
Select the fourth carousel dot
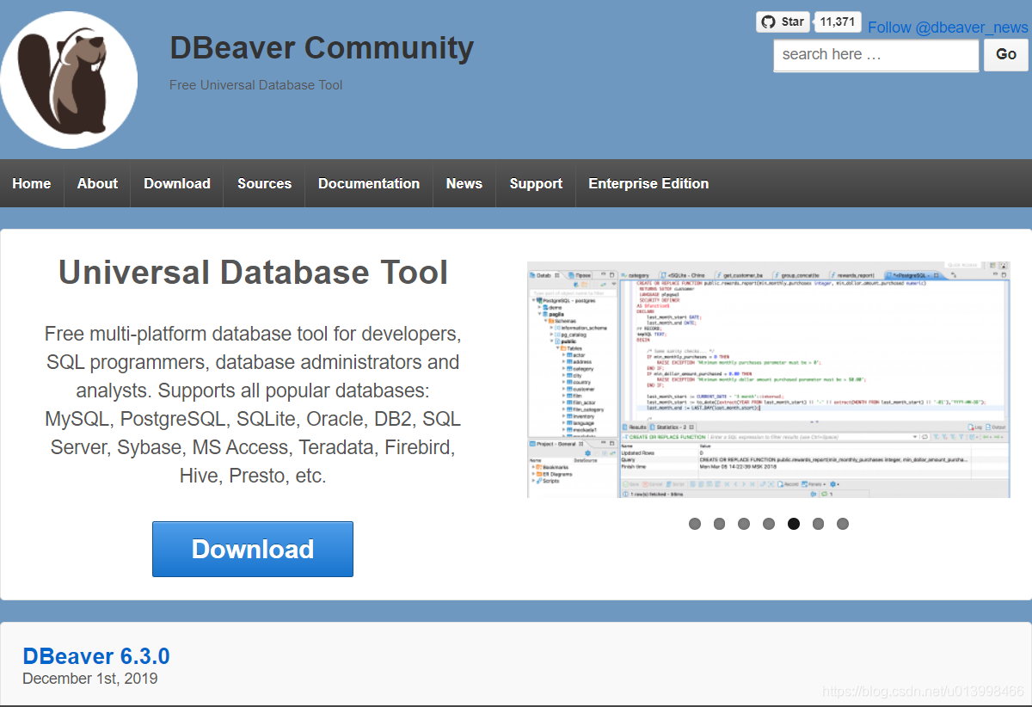click(x=769, y=524)
